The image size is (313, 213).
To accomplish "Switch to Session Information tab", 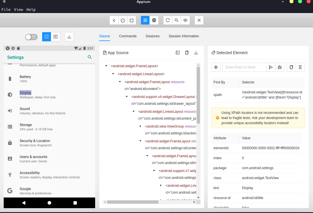I will 184,36.
